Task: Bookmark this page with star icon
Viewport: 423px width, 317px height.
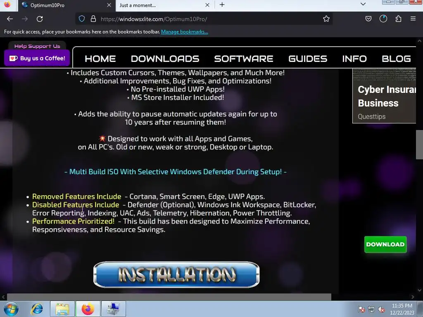Action: pyautogui.click(x=326, y=19)
